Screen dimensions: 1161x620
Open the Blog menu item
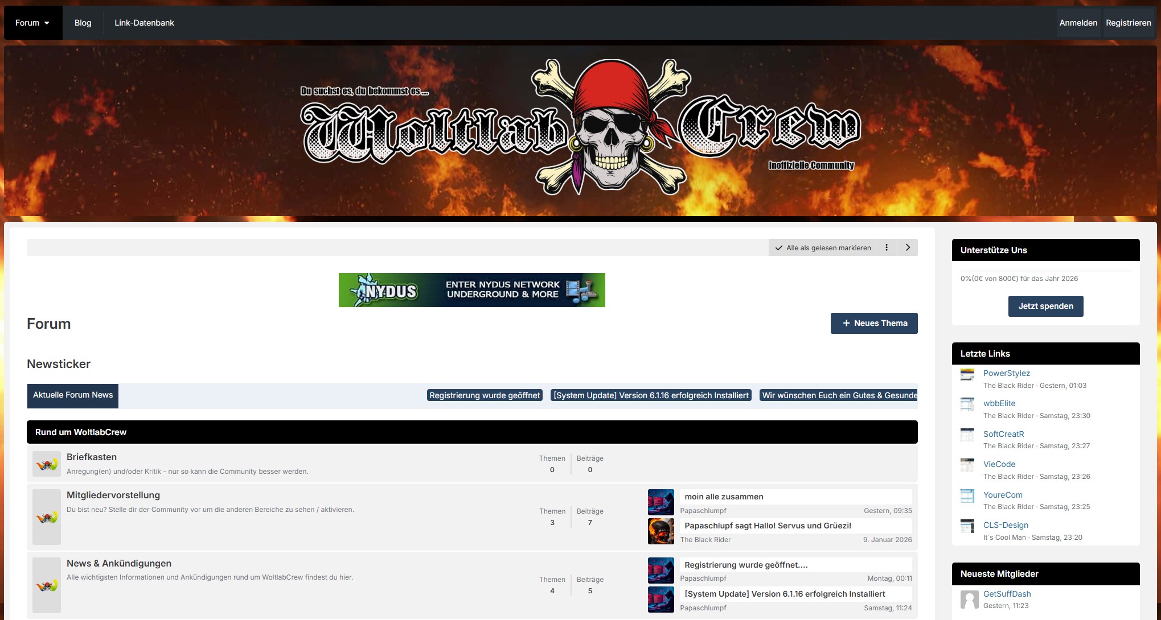coord(83,23)
